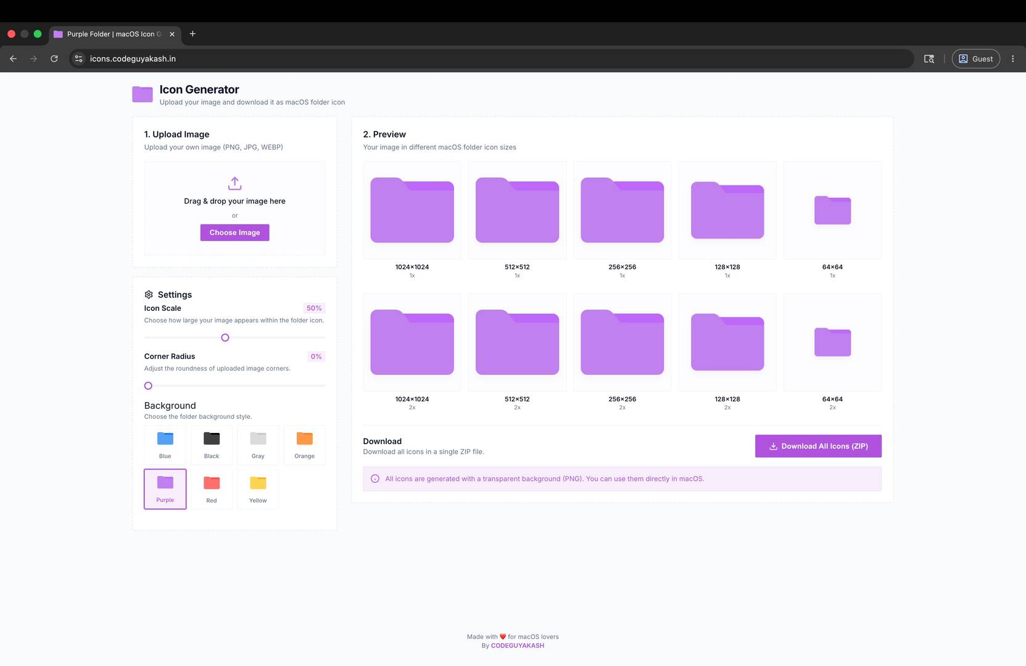Click the address bar URL field

point(491,59)
